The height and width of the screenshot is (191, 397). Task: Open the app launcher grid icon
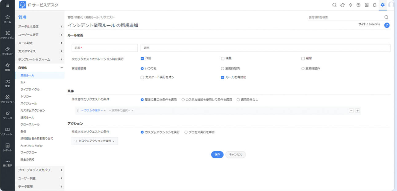[x=7, y=5]
